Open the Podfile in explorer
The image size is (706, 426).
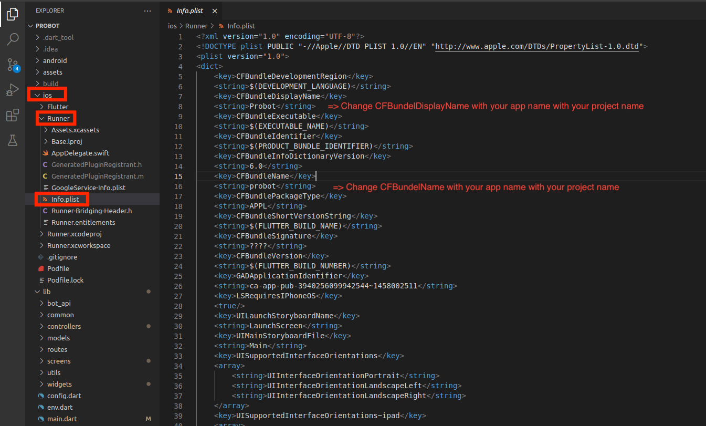click(x=58, y=268)
